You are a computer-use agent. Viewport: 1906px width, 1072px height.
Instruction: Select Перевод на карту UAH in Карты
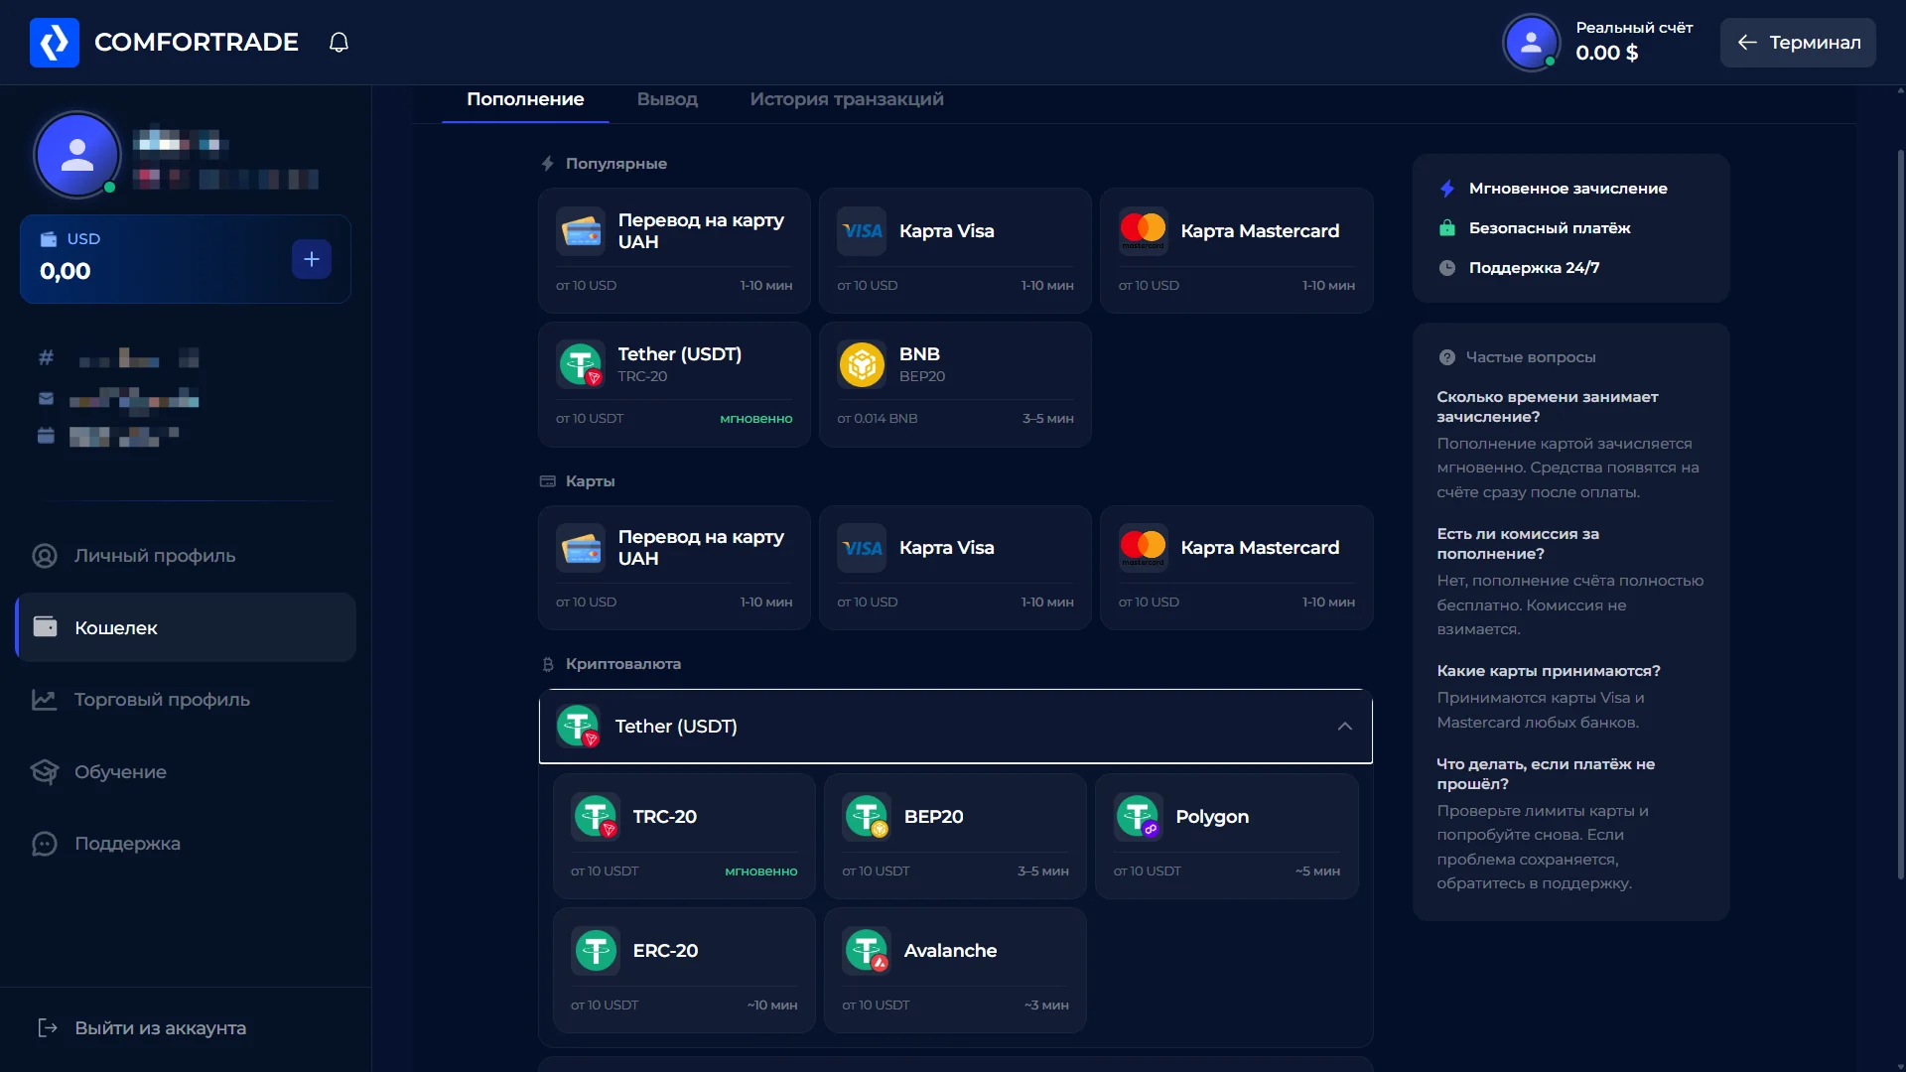tap(674, 568)
